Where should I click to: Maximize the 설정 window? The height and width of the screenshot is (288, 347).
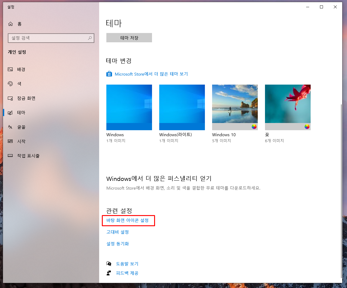click(321, 7)
